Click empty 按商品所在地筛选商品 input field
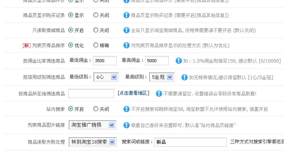This screenshot has height=151, width=284. [x=91, y=93]
